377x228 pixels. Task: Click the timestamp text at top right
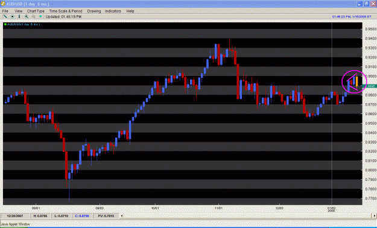pos(352,17)
